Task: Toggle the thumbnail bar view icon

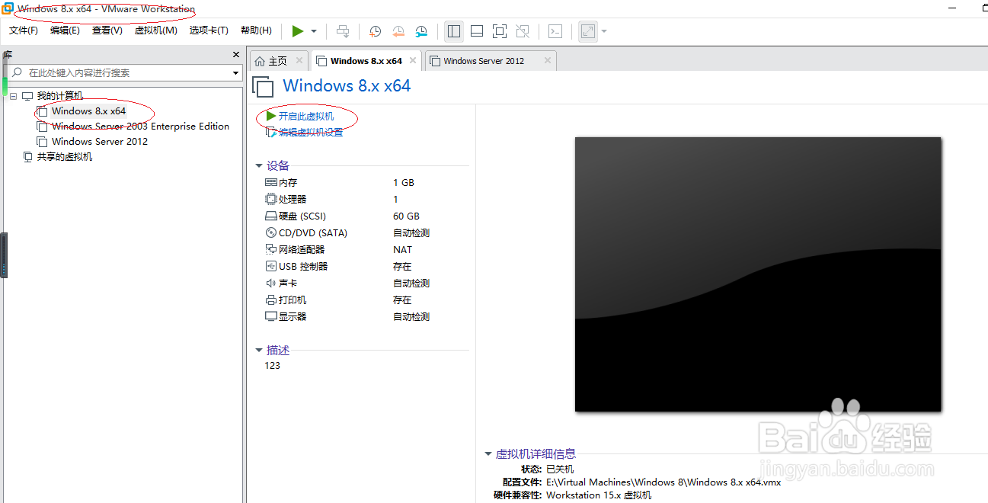Action: pyautogui.click(x=477, y=31)
